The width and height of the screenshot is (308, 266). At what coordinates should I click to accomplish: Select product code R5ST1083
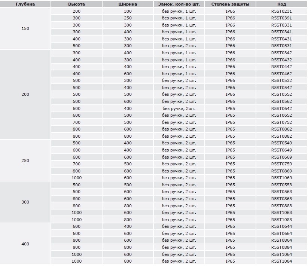[281, 220]
